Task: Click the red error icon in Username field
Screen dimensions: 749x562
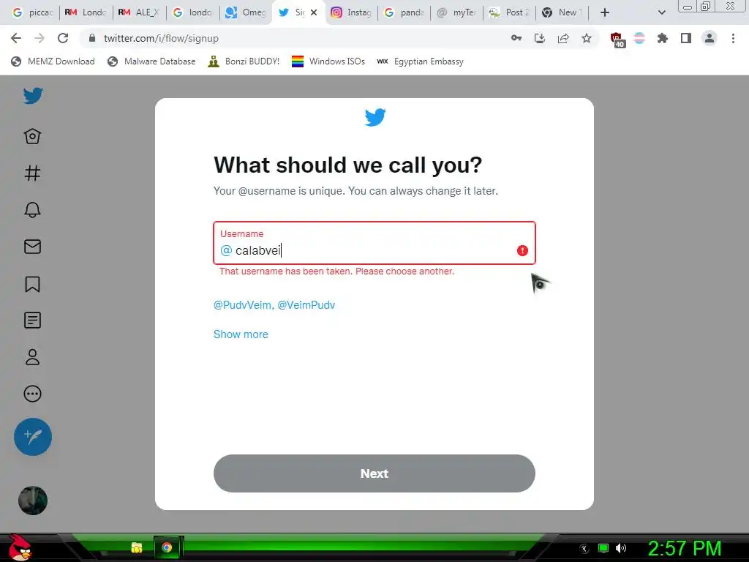Action: click(522, 250)
